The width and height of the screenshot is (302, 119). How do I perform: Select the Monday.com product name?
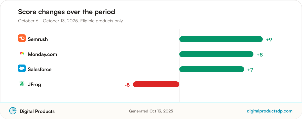coord(43,54)
